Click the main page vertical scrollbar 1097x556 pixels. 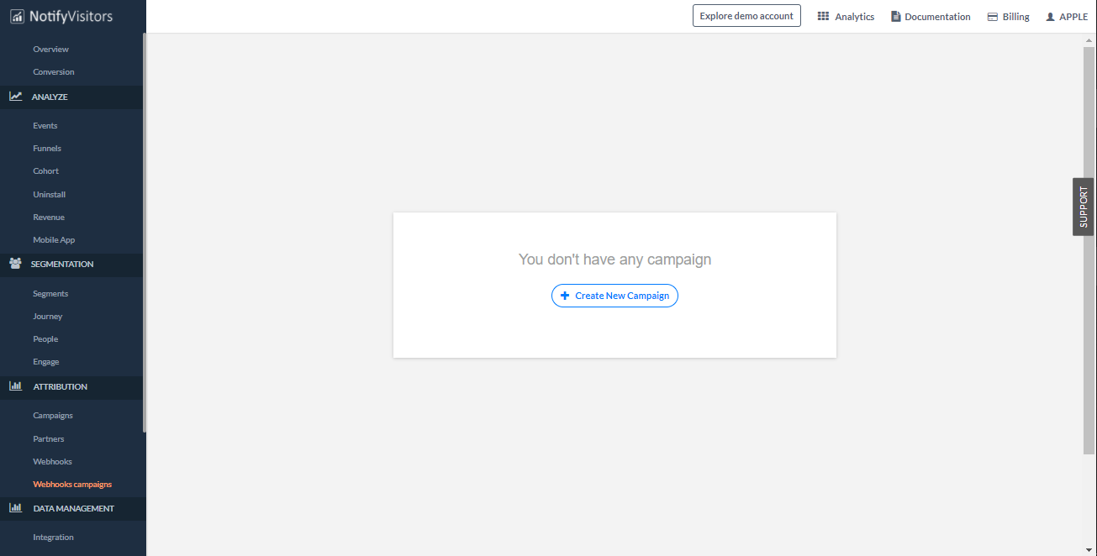point(1089,252)
